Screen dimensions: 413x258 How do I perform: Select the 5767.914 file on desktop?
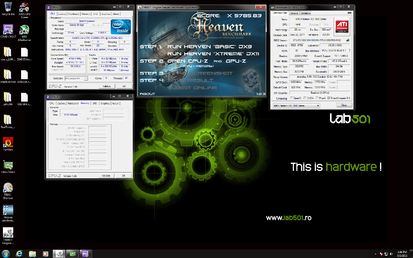[24, 99]
